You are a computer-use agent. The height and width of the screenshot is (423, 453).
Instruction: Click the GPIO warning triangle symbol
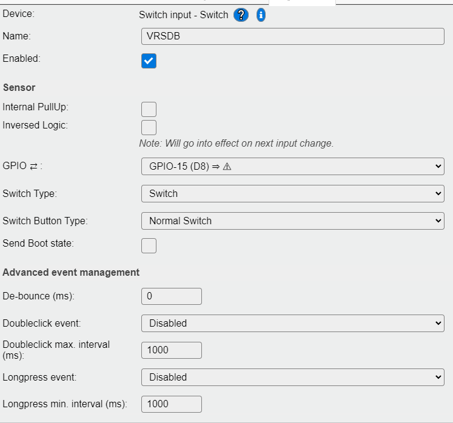coord(227,167)
